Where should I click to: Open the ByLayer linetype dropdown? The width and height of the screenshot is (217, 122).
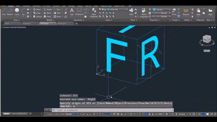[161, 17]
